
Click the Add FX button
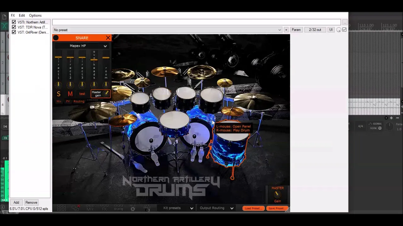pos(16,202)
